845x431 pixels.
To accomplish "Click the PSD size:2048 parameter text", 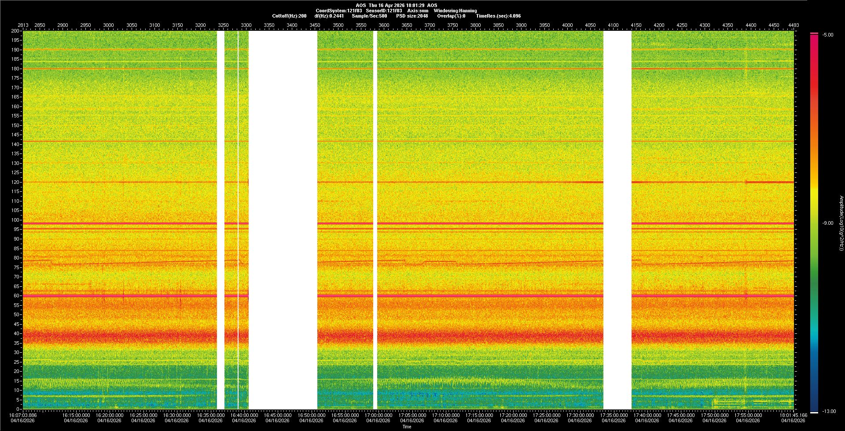I will [412, 16].
